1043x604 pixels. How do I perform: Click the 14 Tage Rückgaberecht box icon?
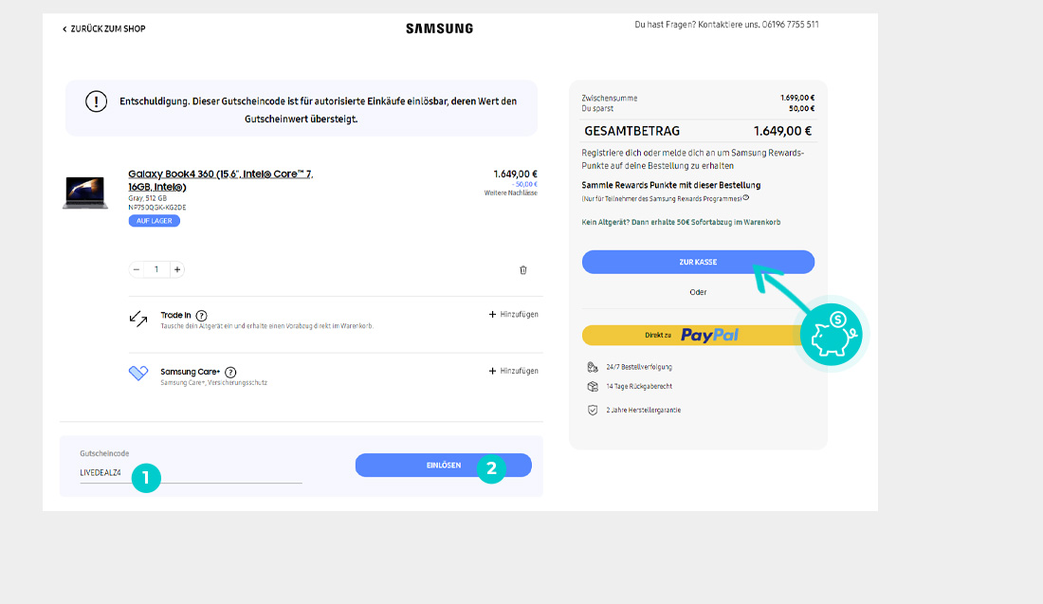[x=593, y=387]
